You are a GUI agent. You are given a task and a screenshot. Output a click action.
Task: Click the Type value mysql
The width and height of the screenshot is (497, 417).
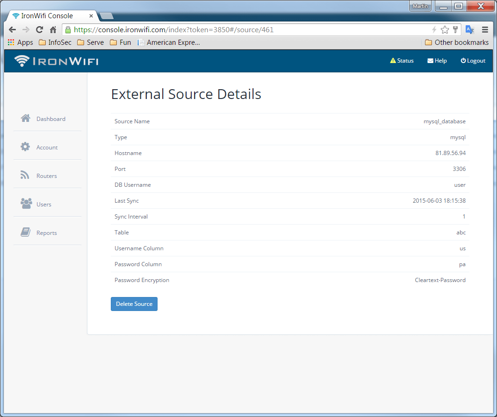click(458, 137)
